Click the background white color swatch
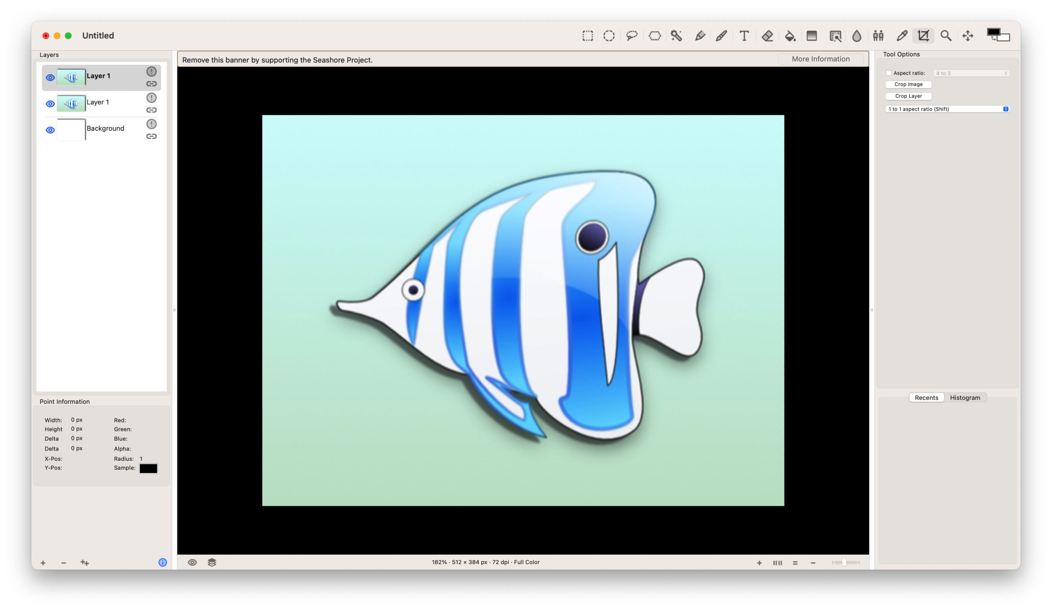The image size is (1052, 611). point(1004,37)
